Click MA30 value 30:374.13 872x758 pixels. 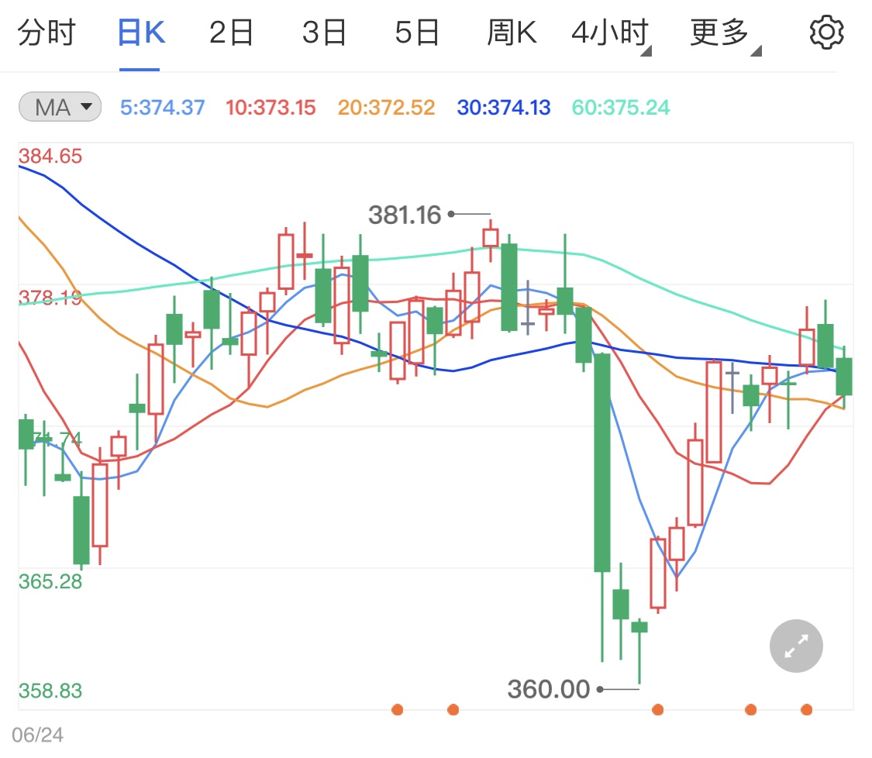pyautogui.click(x=504, y=107)
